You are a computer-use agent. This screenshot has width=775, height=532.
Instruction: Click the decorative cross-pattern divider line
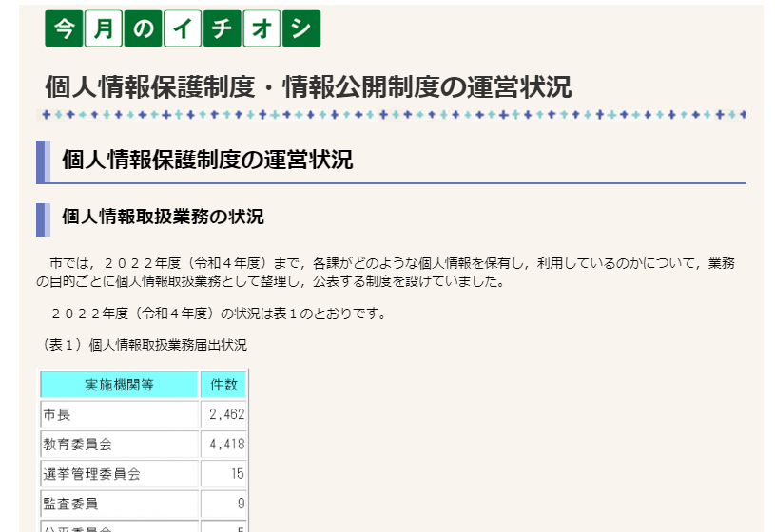(392, 115)
